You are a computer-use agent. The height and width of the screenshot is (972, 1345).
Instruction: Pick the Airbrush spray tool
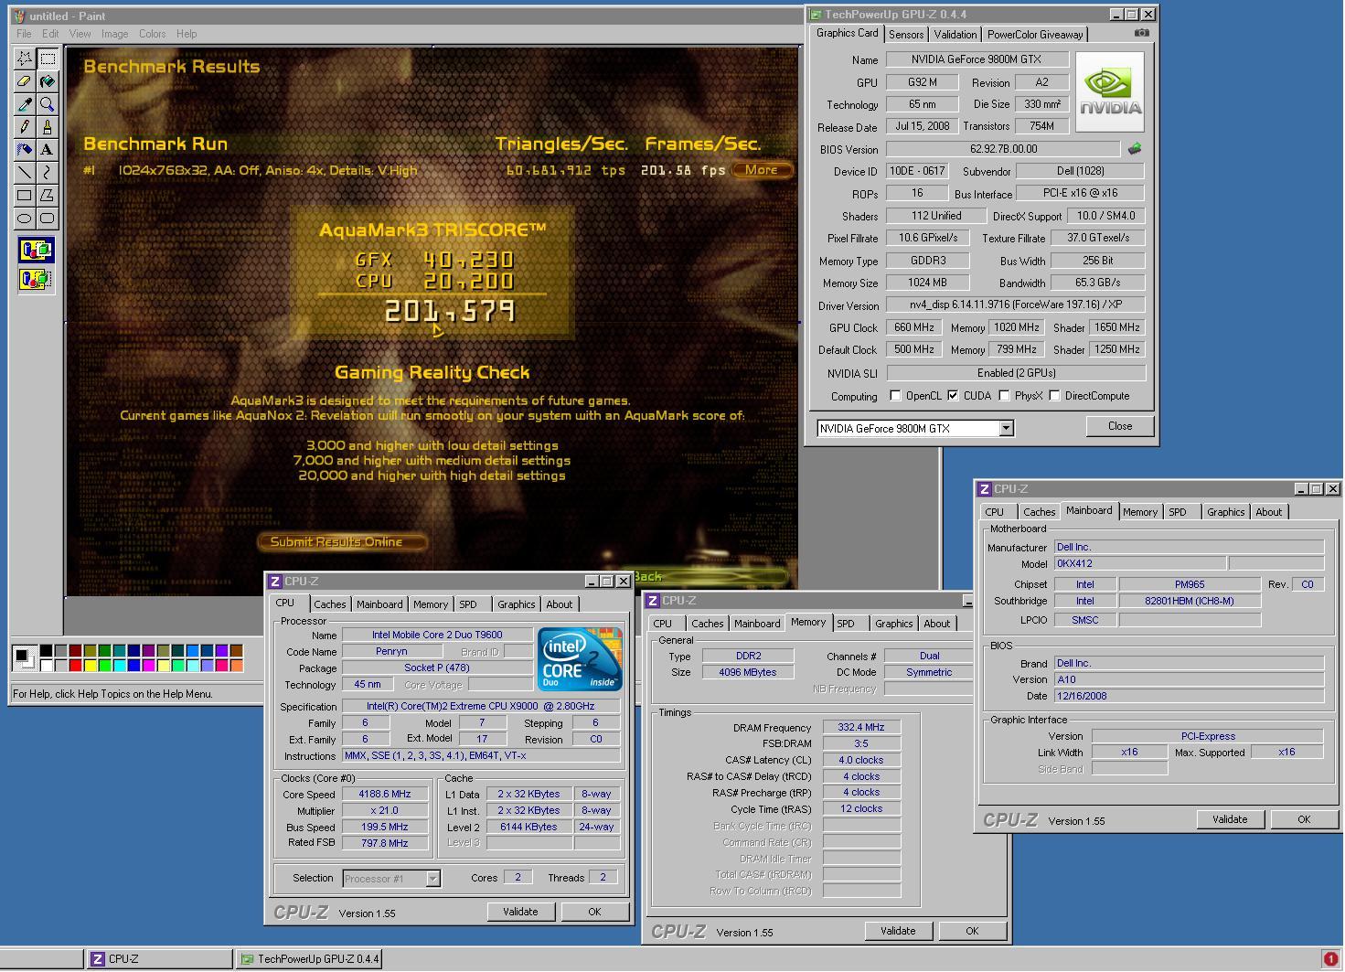tap(25, 150)
